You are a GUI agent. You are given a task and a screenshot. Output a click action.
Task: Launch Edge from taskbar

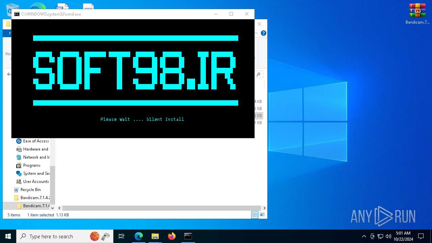[x=139, y=236]
